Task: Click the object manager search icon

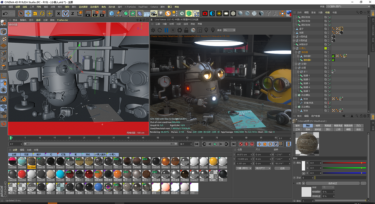Action: point(357,13)
